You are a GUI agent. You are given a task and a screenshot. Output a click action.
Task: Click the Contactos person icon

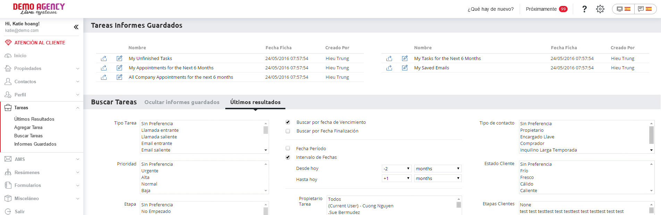[x=8, y=81]
